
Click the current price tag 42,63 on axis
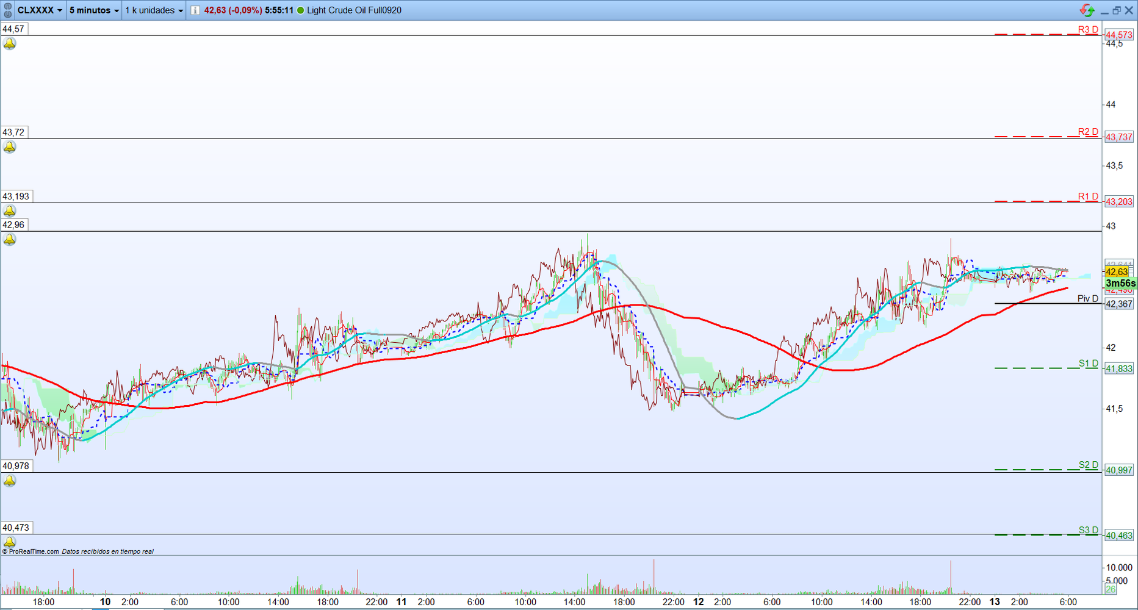click(x=1117, y=272)
